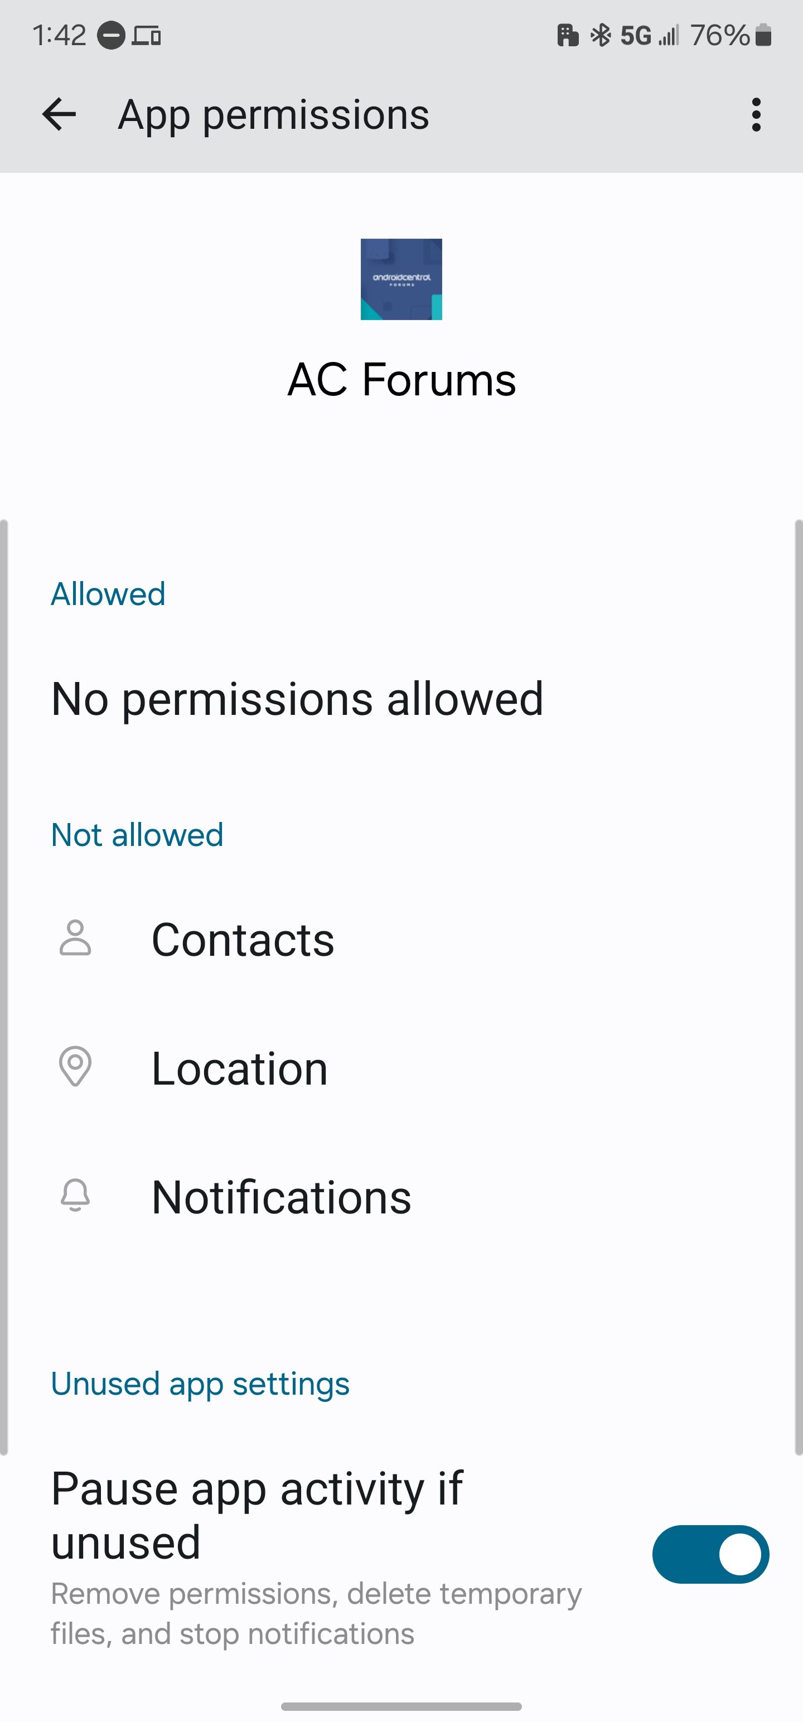Tap the Bluetooth status bar icon

tap(601, 35)
